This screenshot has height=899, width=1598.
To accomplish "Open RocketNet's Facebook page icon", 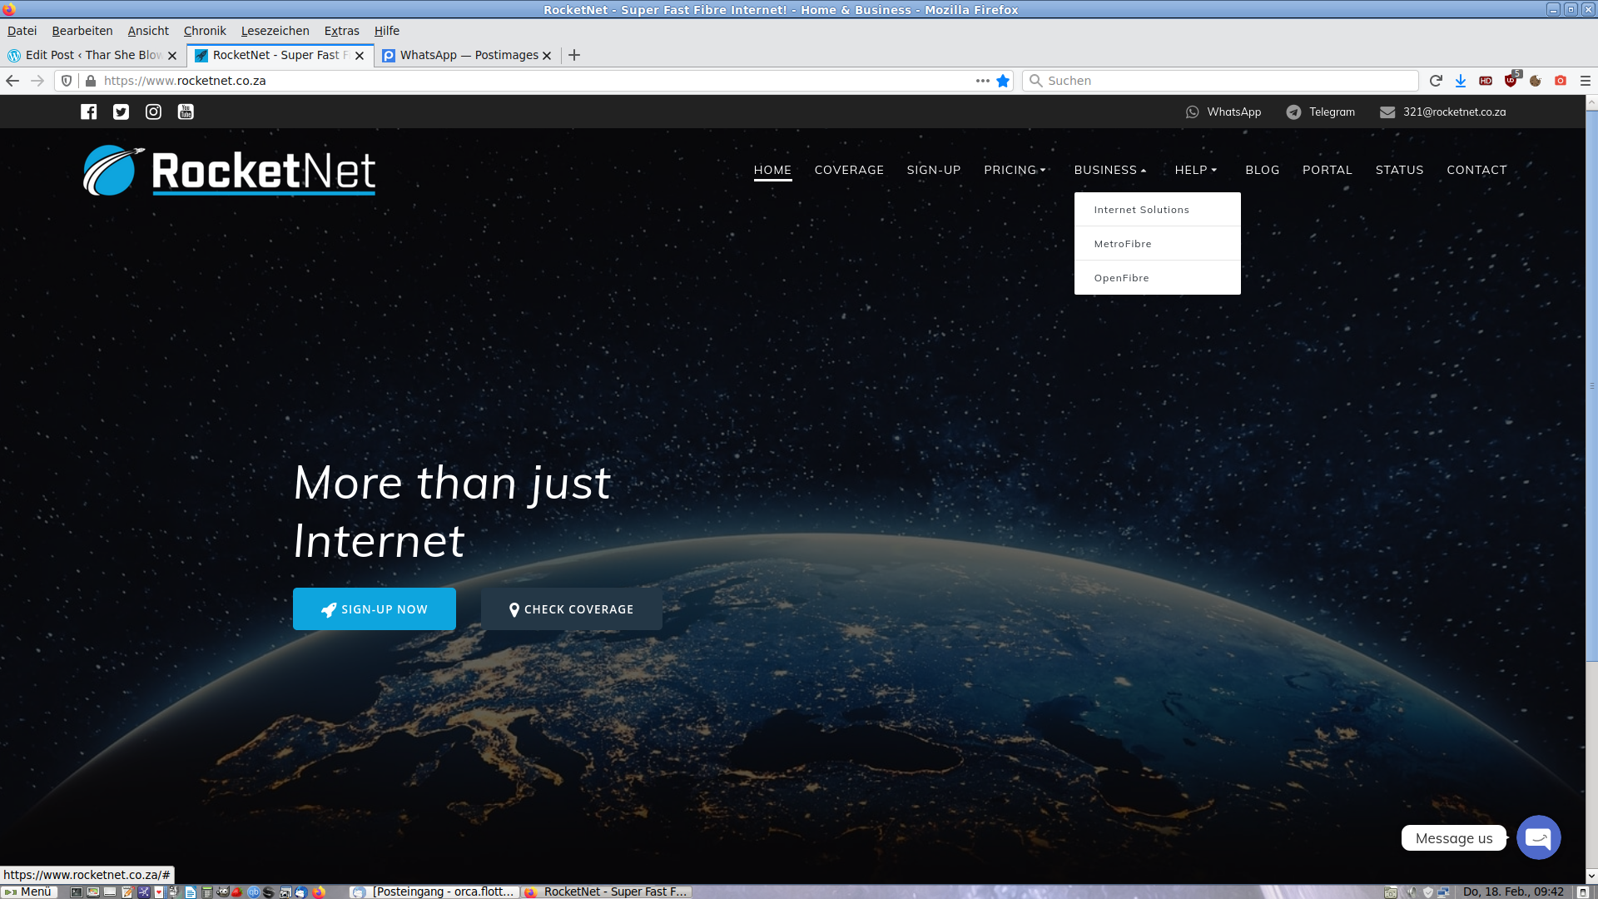I will click(x=89, y=112).
